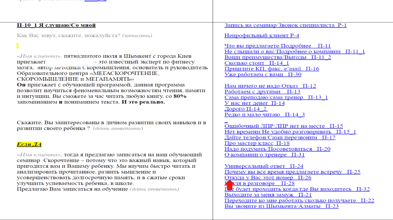The height and width of the screenshot is (220, 393).
Task: Click Откуда у Вас этот номер П-26
Action: tap(268, 178)
